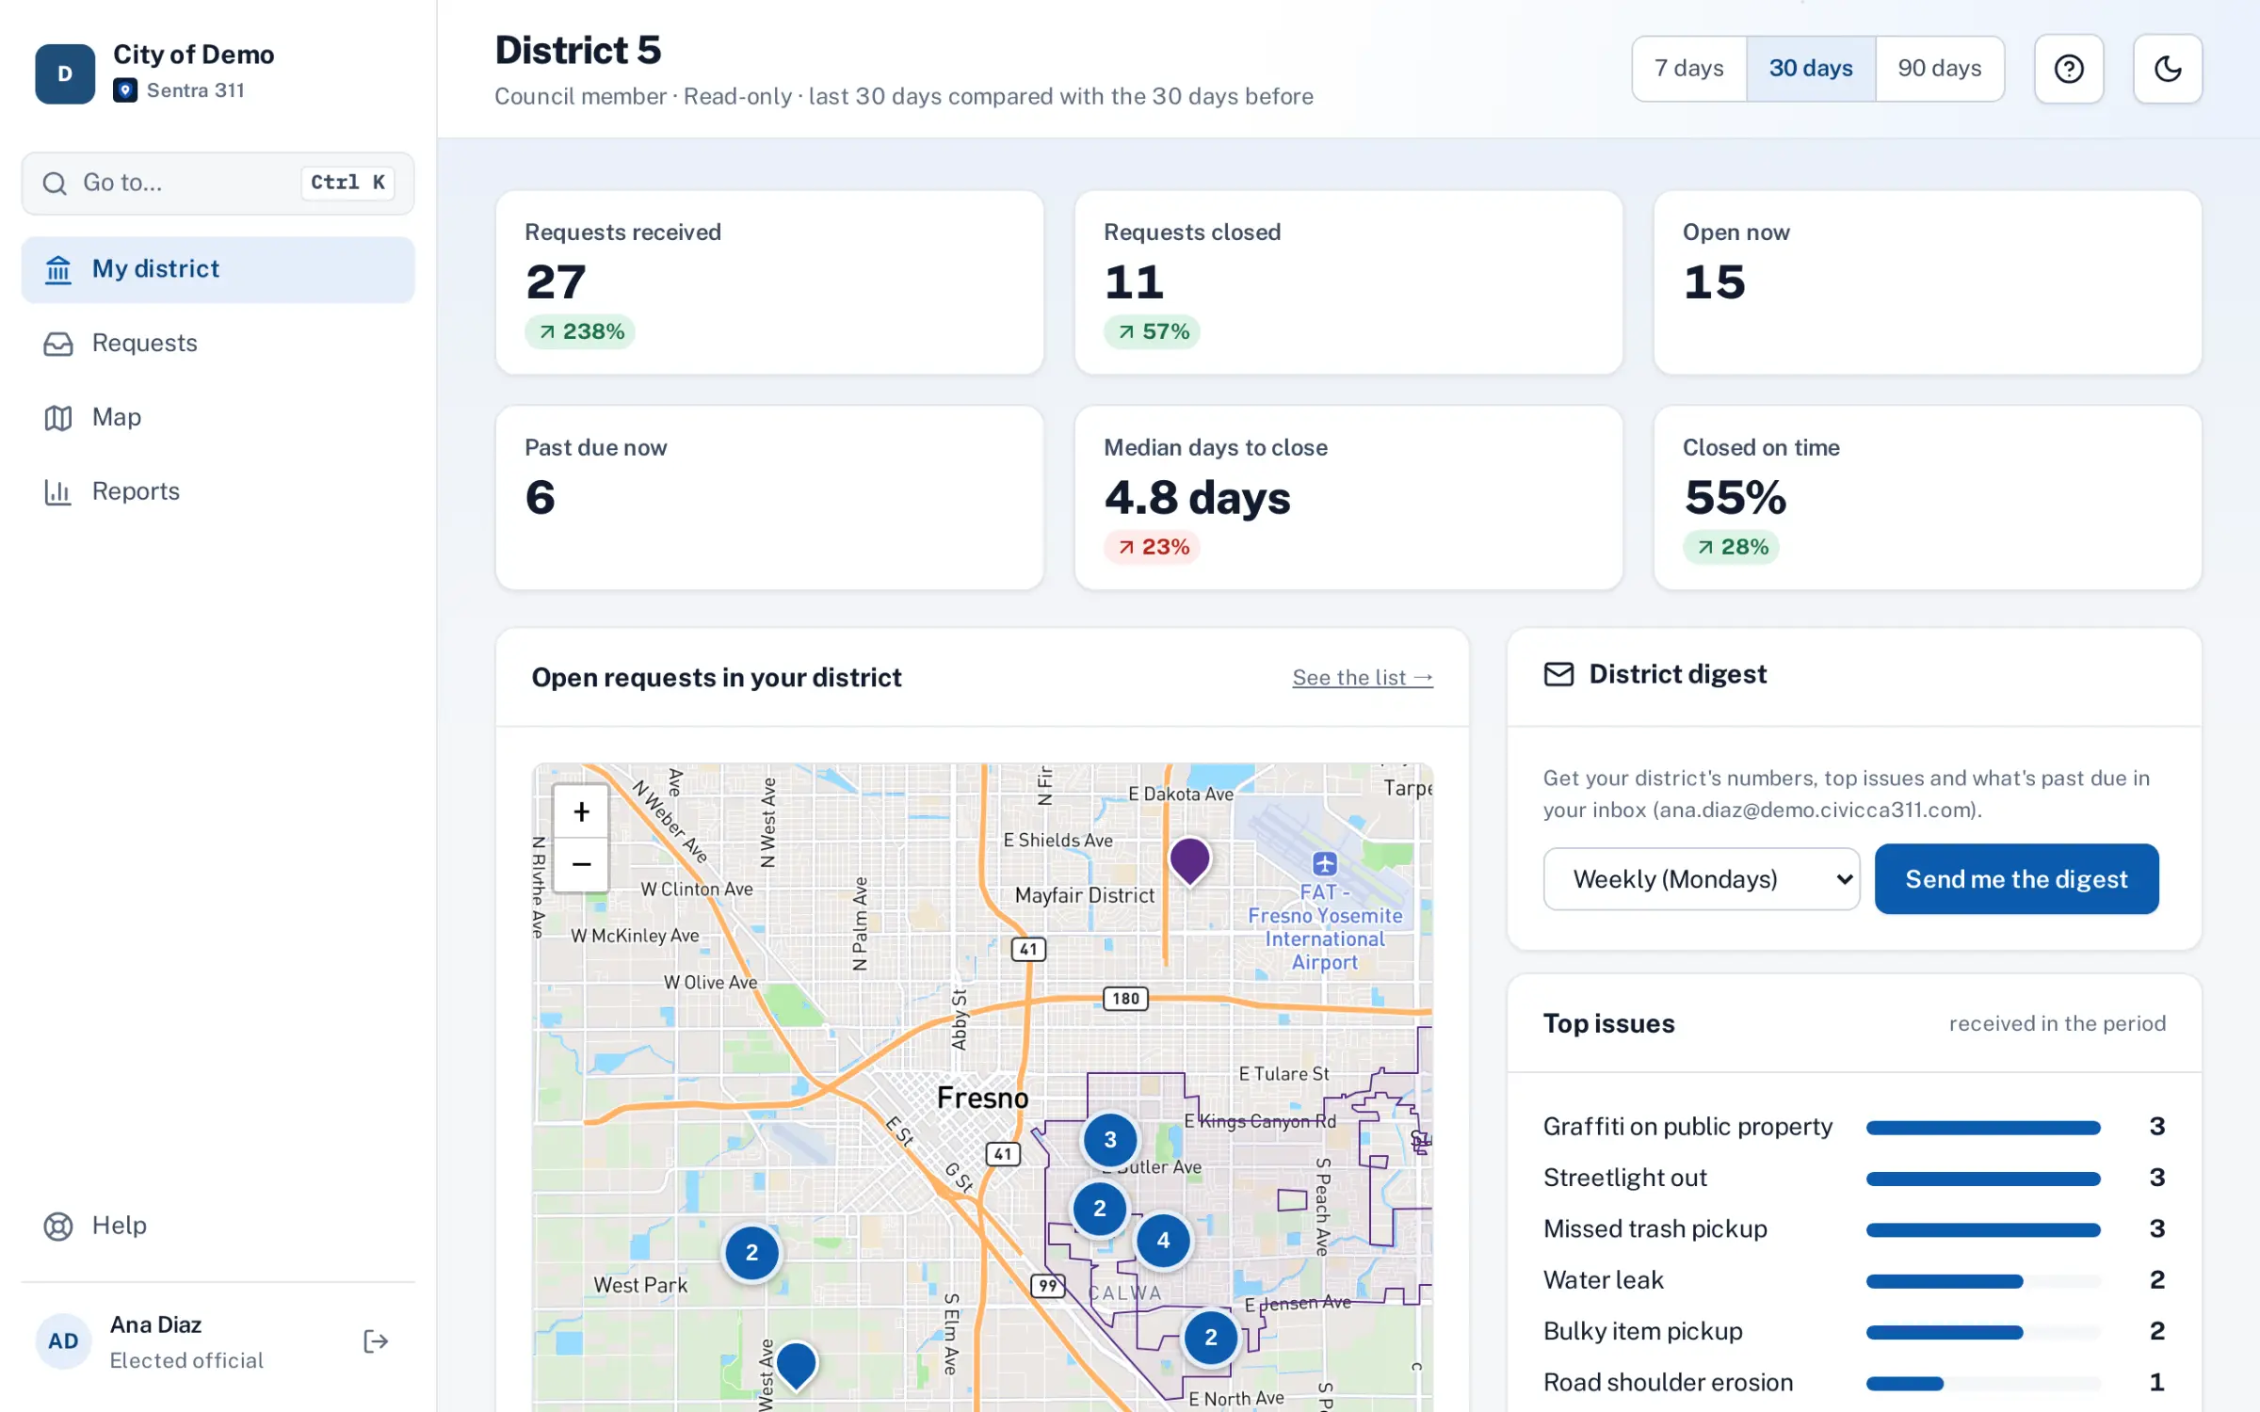Click the Road shoulder erosion bar
Image resolution: width=2260 pixels, height=1412 pixels.
tap(1983, 1384)
